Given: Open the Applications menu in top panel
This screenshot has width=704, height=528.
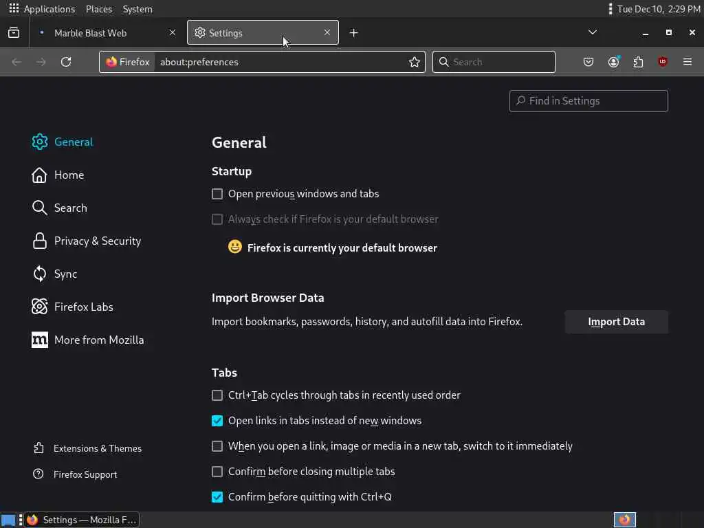Looking at the screenshot, I should (42, 9).
